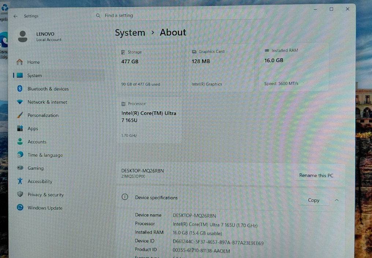The height and width of the screenshot is (258, 372).
Task: Copy the device specifications
Action: (x=313, y=200)
